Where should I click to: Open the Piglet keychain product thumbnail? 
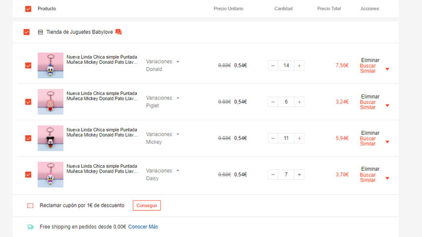[50, 102]
